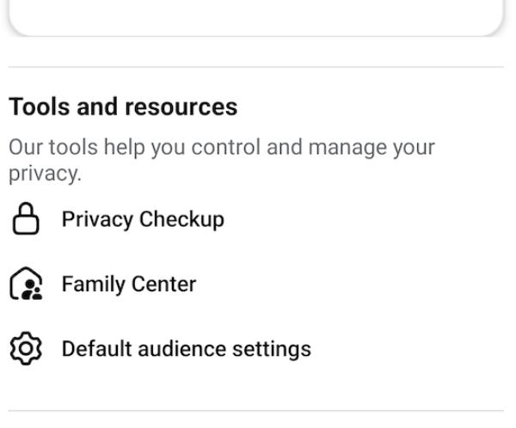Click the gear icon for Default audience settings
The width and height of the screenshot is (516, 428).
point(24,350)
